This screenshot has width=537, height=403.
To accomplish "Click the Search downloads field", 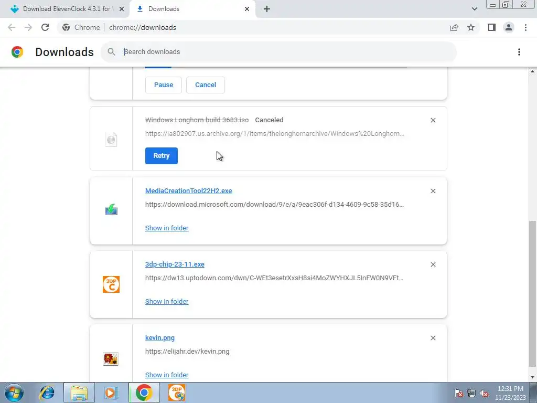I will (x=279, y=52).
